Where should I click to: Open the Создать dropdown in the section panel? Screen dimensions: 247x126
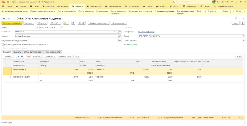pyautogui.click(x=211, y=11)
